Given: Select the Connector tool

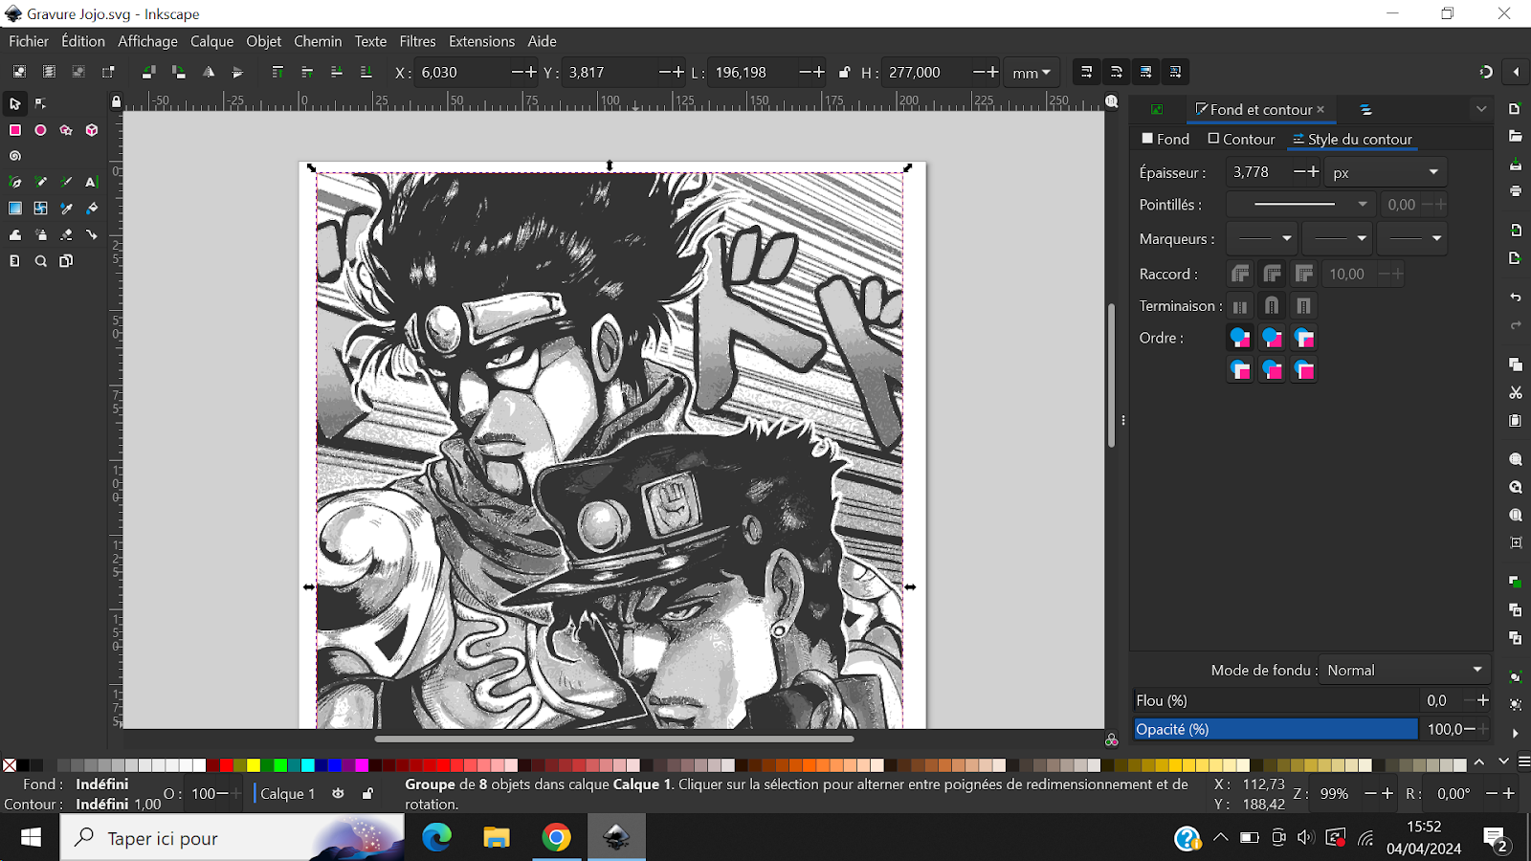Looking at the screenshot, I should [92, 234].
